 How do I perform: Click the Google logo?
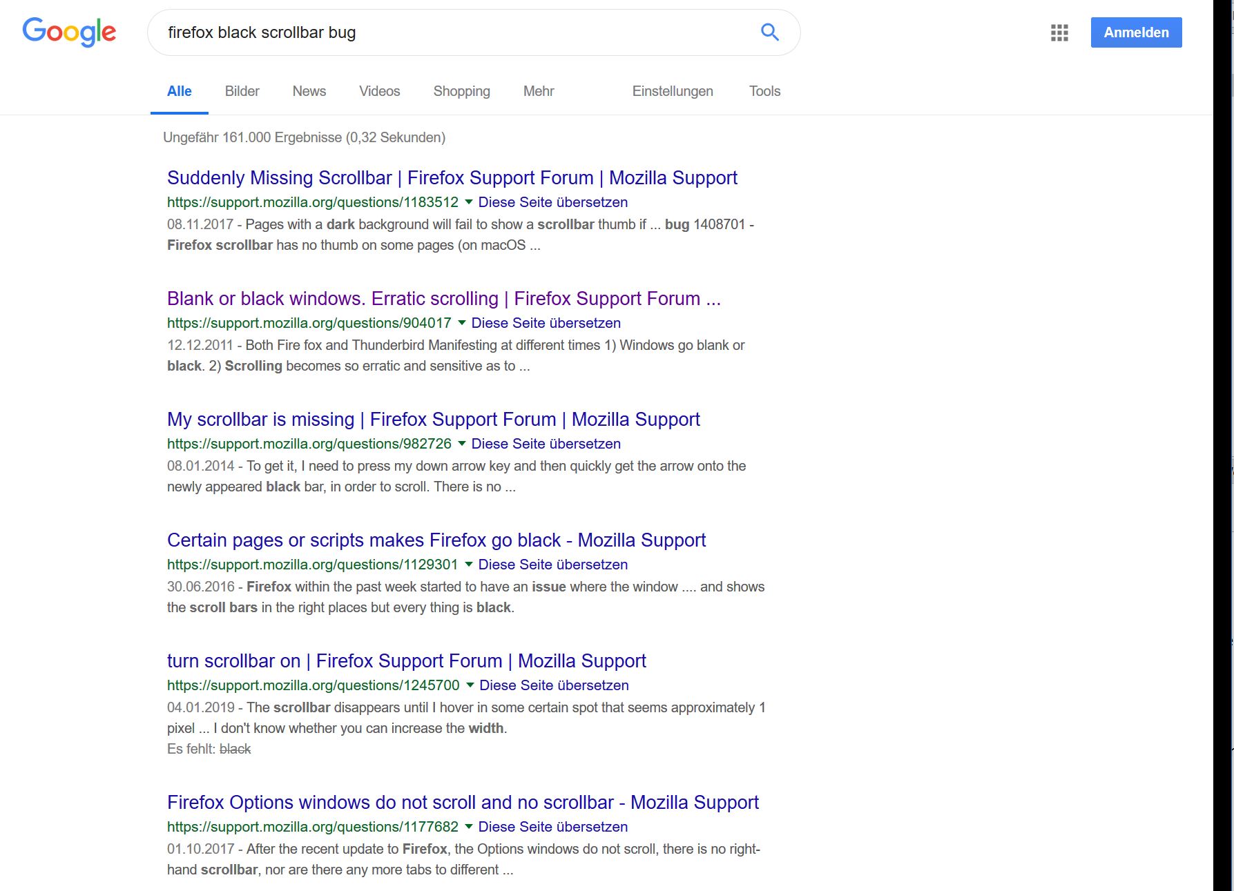click(x=69, y=32)
